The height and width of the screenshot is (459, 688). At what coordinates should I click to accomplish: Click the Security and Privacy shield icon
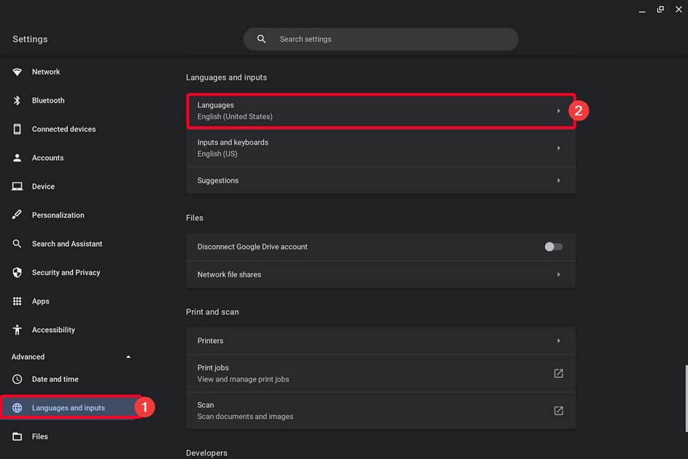point(17,273)
